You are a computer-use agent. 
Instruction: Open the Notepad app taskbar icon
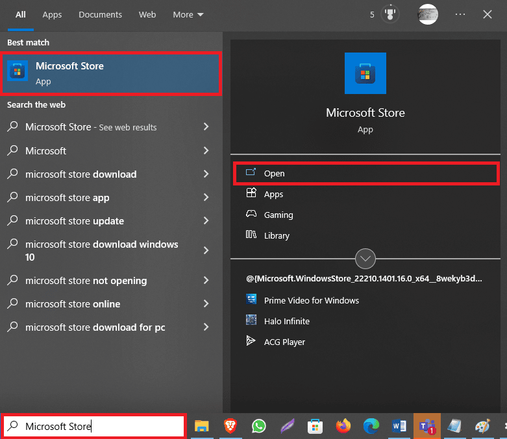pyautogui.click(x=454, y=426)
